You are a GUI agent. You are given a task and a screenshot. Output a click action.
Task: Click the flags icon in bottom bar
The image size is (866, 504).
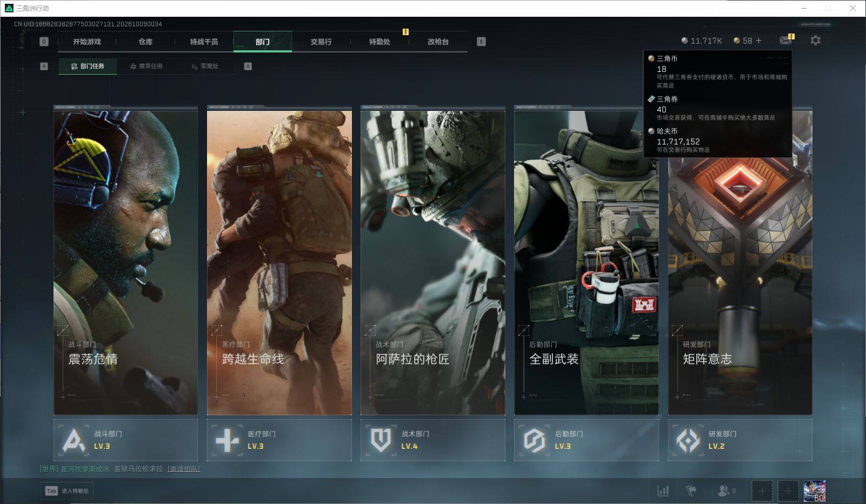691,491
